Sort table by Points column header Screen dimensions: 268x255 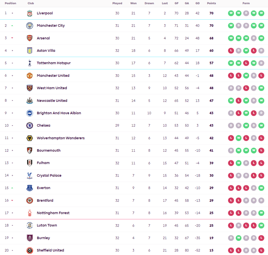[211, 3]
